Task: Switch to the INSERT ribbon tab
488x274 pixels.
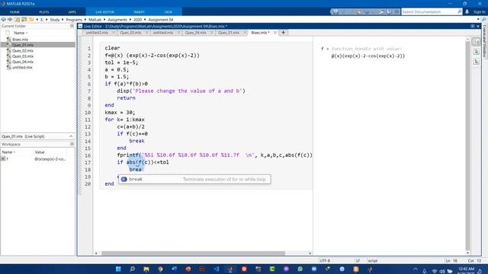Action: pyautogui.click(x=139, y=12)
